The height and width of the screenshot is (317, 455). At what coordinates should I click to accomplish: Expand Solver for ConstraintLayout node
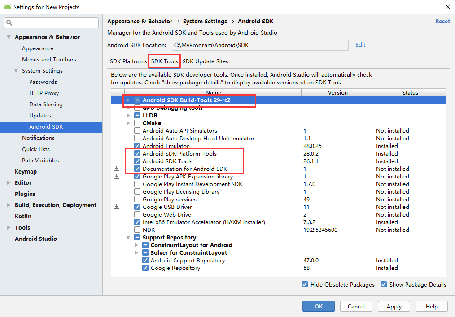tap(136, 252)
